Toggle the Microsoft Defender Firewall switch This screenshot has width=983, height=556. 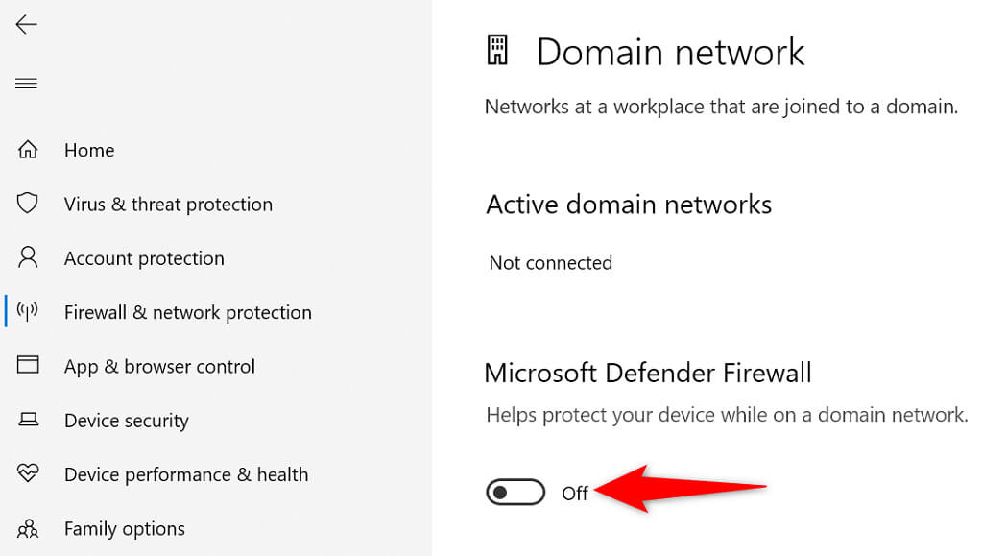[515, 493]
